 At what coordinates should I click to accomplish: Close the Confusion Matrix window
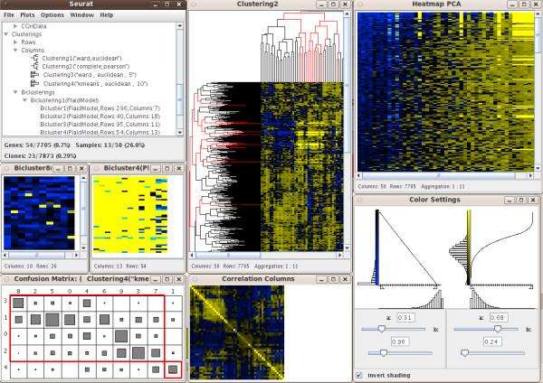click(x=179, y=279)
